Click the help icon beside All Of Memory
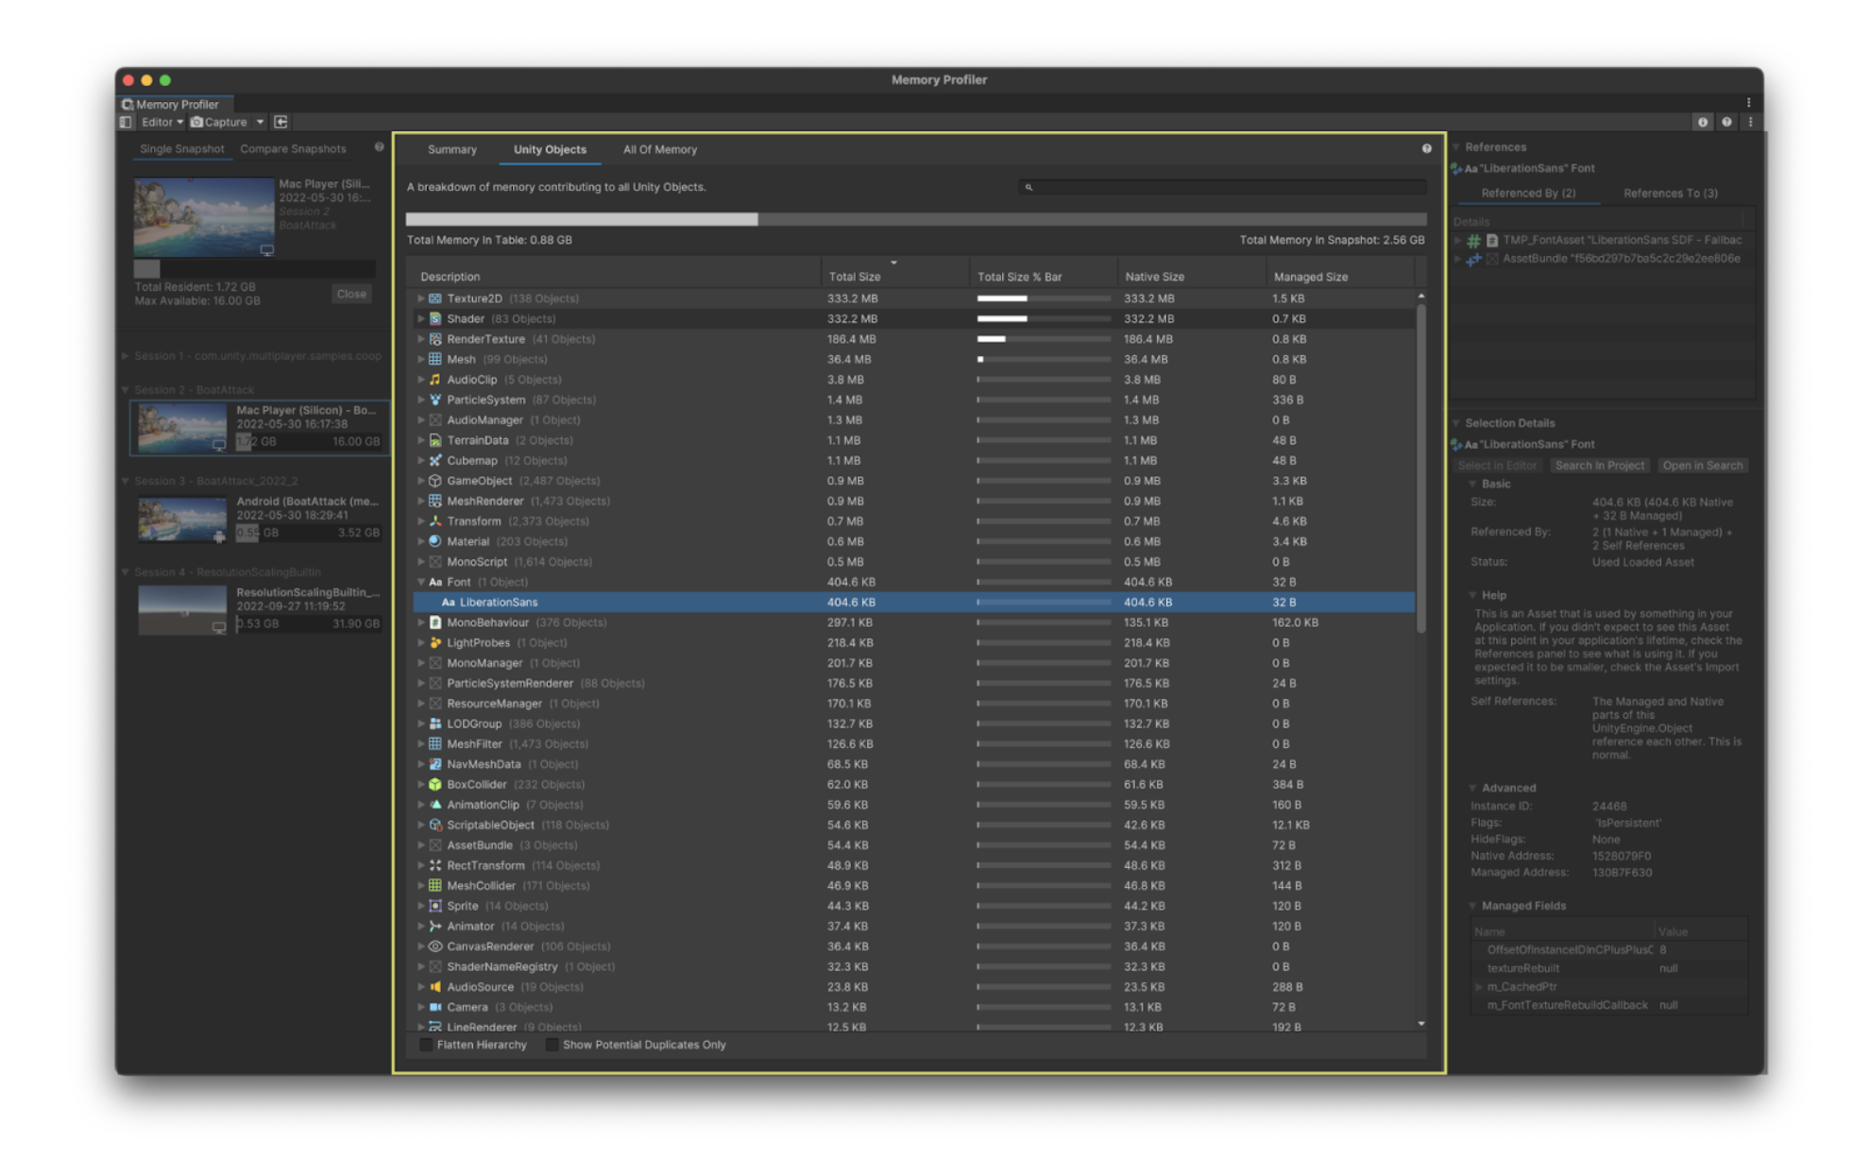The width and height of the screenshot is (1853, 1175). 1426,149
